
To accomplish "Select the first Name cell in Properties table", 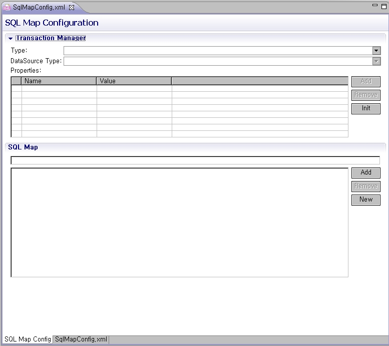I will [x=59, y=88].
